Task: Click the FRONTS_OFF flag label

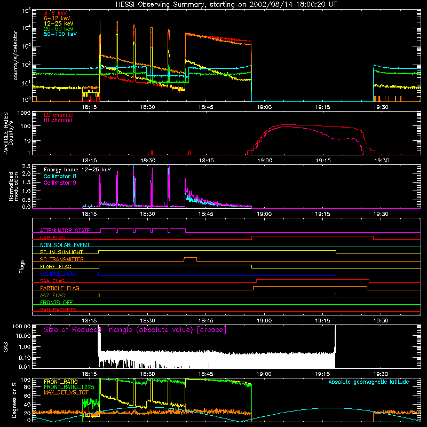Action: (x=57, y=303)
